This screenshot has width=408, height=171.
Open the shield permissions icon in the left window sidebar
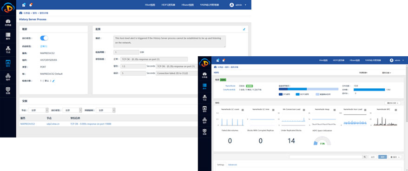coord(8,90)
